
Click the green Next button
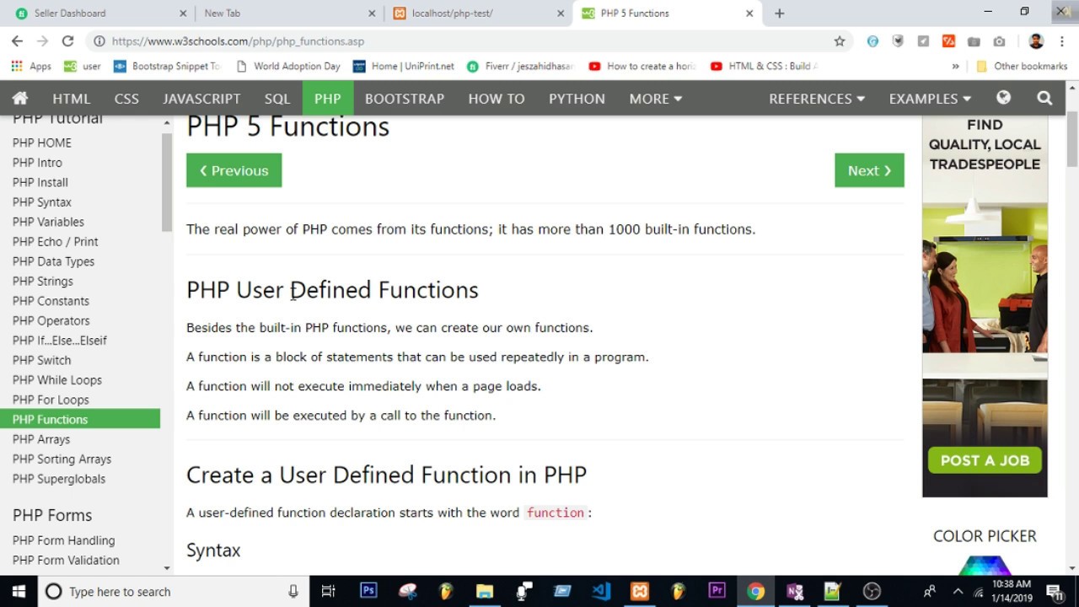coord(869,170)
